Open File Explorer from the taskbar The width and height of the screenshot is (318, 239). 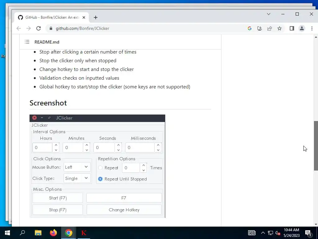38,233
